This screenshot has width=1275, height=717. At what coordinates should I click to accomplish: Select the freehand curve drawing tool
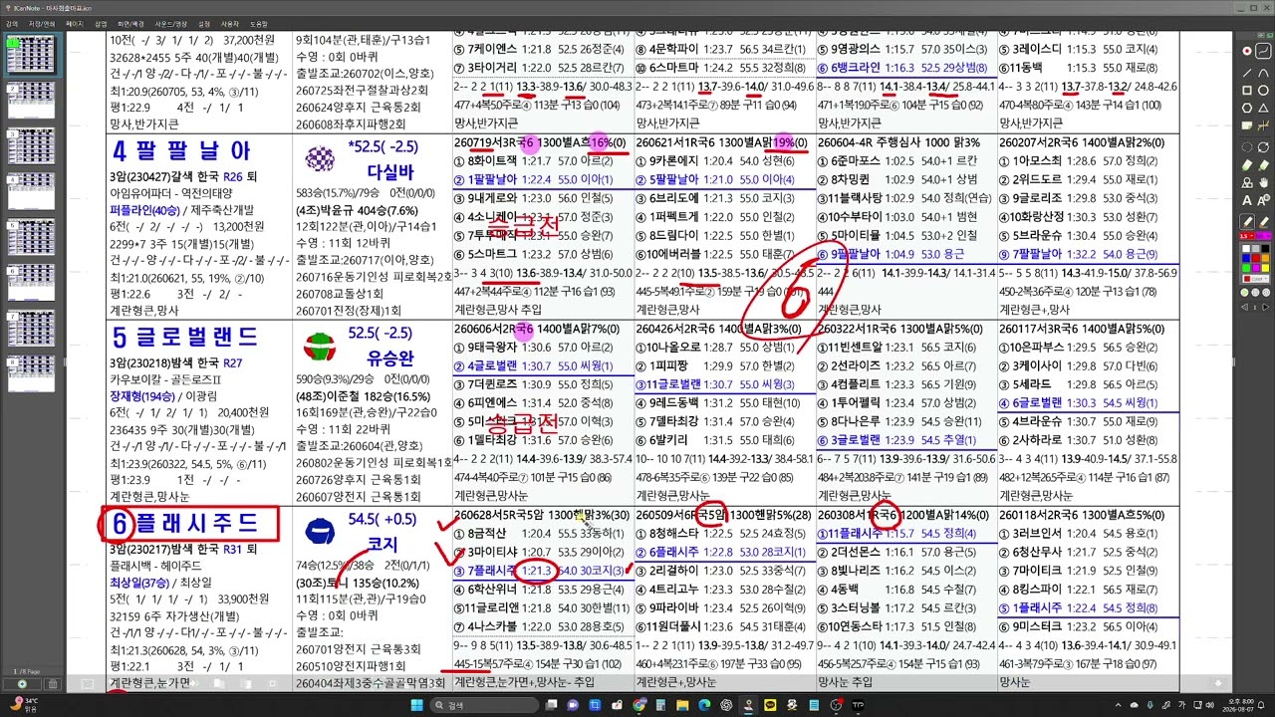(x=1263, y=50)
